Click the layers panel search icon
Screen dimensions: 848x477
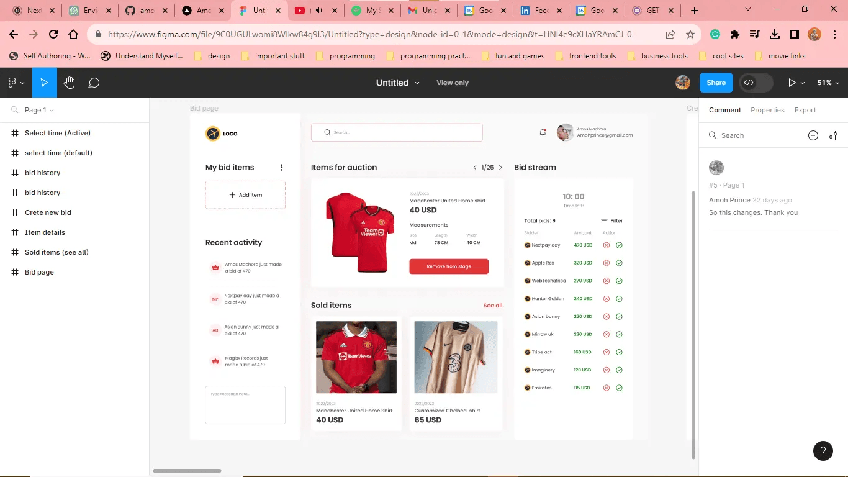(x=14, y=110)
